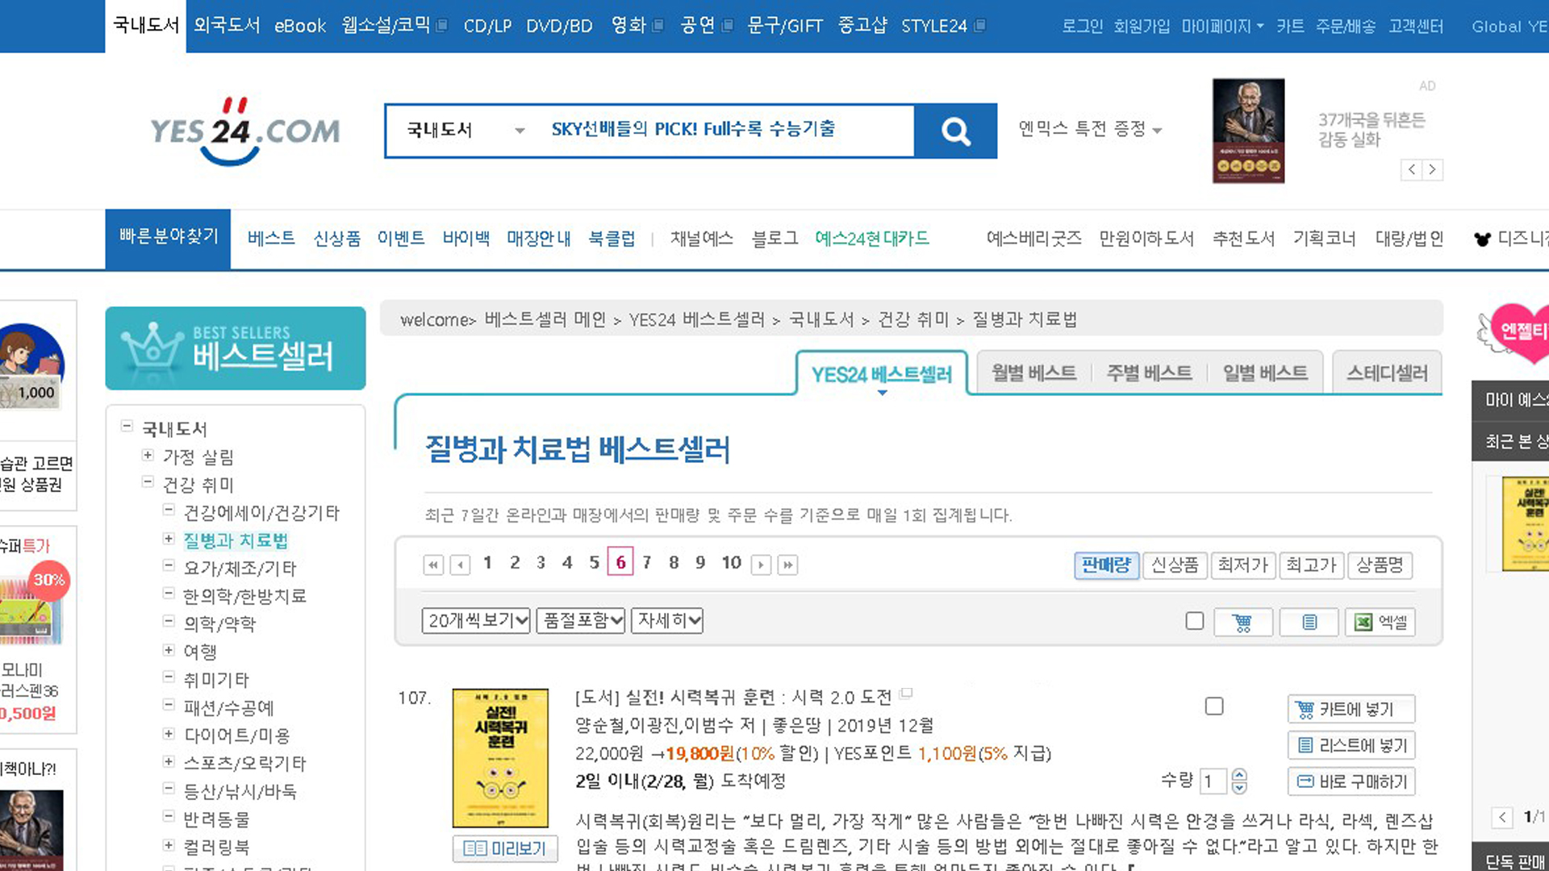The width and height of the screenshot is (1549, 871).
Task: Go to last page of pagination
Action: [x=787, y=565]
